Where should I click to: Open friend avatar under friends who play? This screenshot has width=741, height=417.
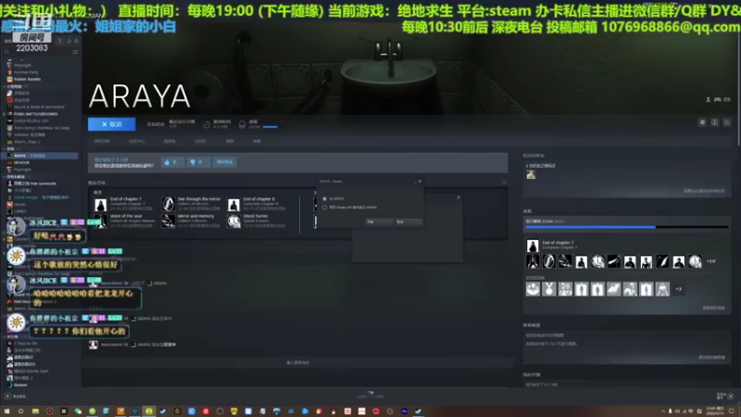(x=531, y=174)
